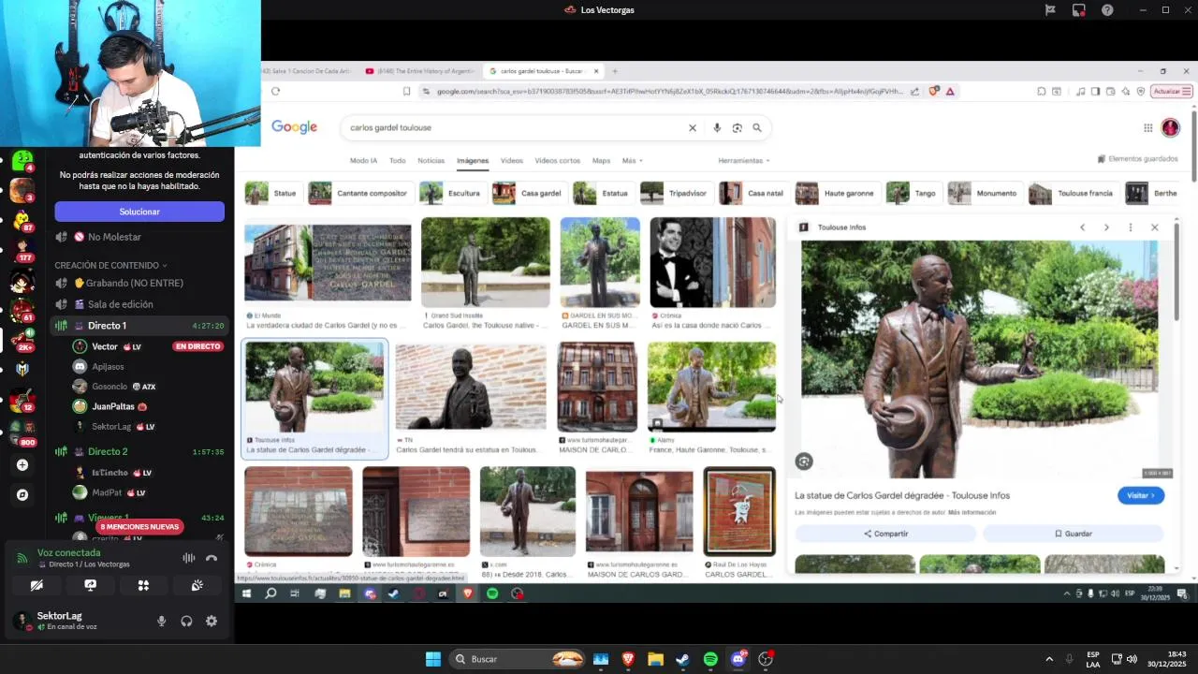Select the Statue filter chip

point(272,193)
